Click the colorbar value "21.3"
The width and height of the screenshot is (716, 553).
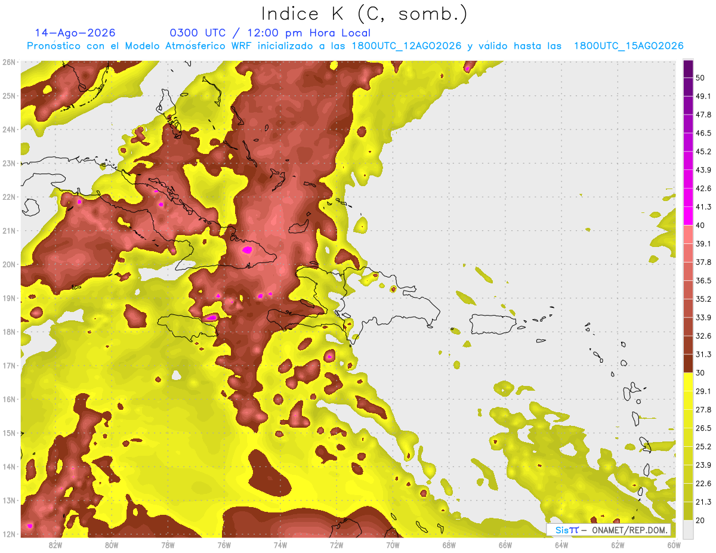704,502
